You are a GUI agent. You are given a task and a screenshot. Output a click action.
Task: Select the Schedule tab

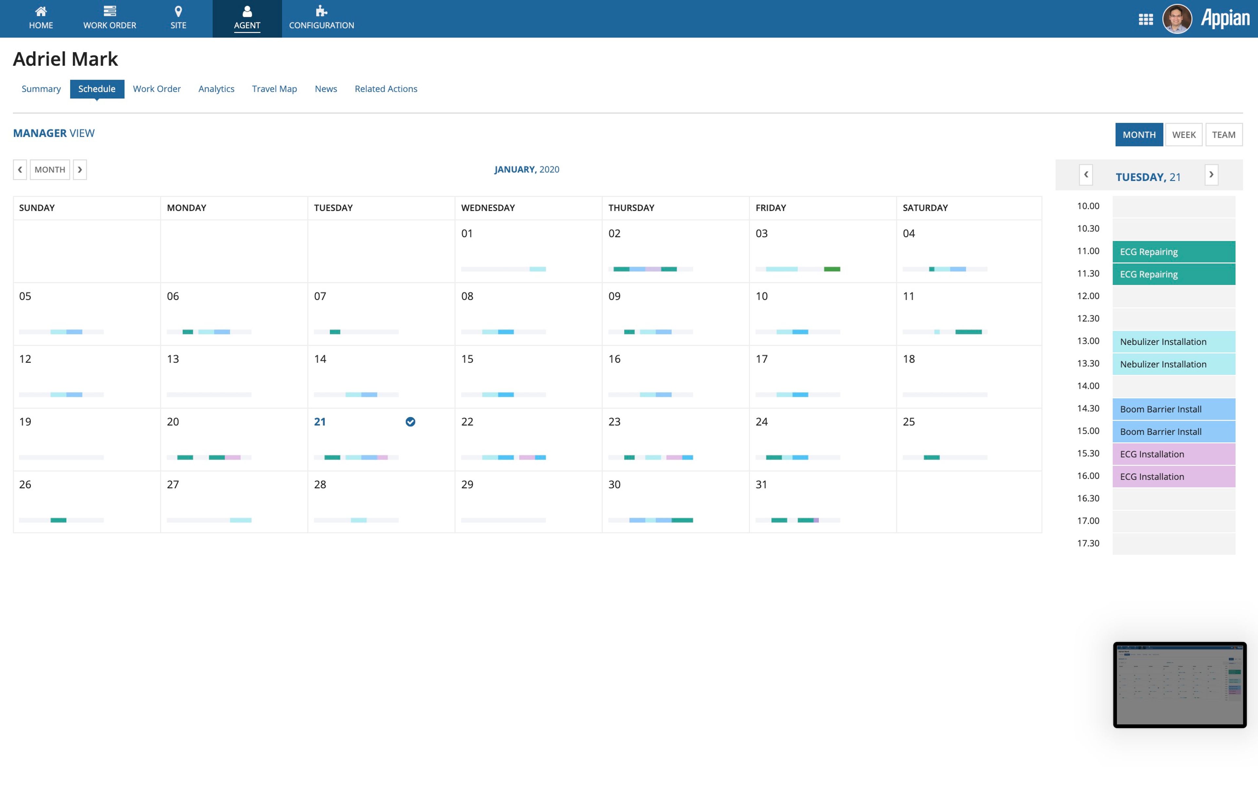(97, 89)
